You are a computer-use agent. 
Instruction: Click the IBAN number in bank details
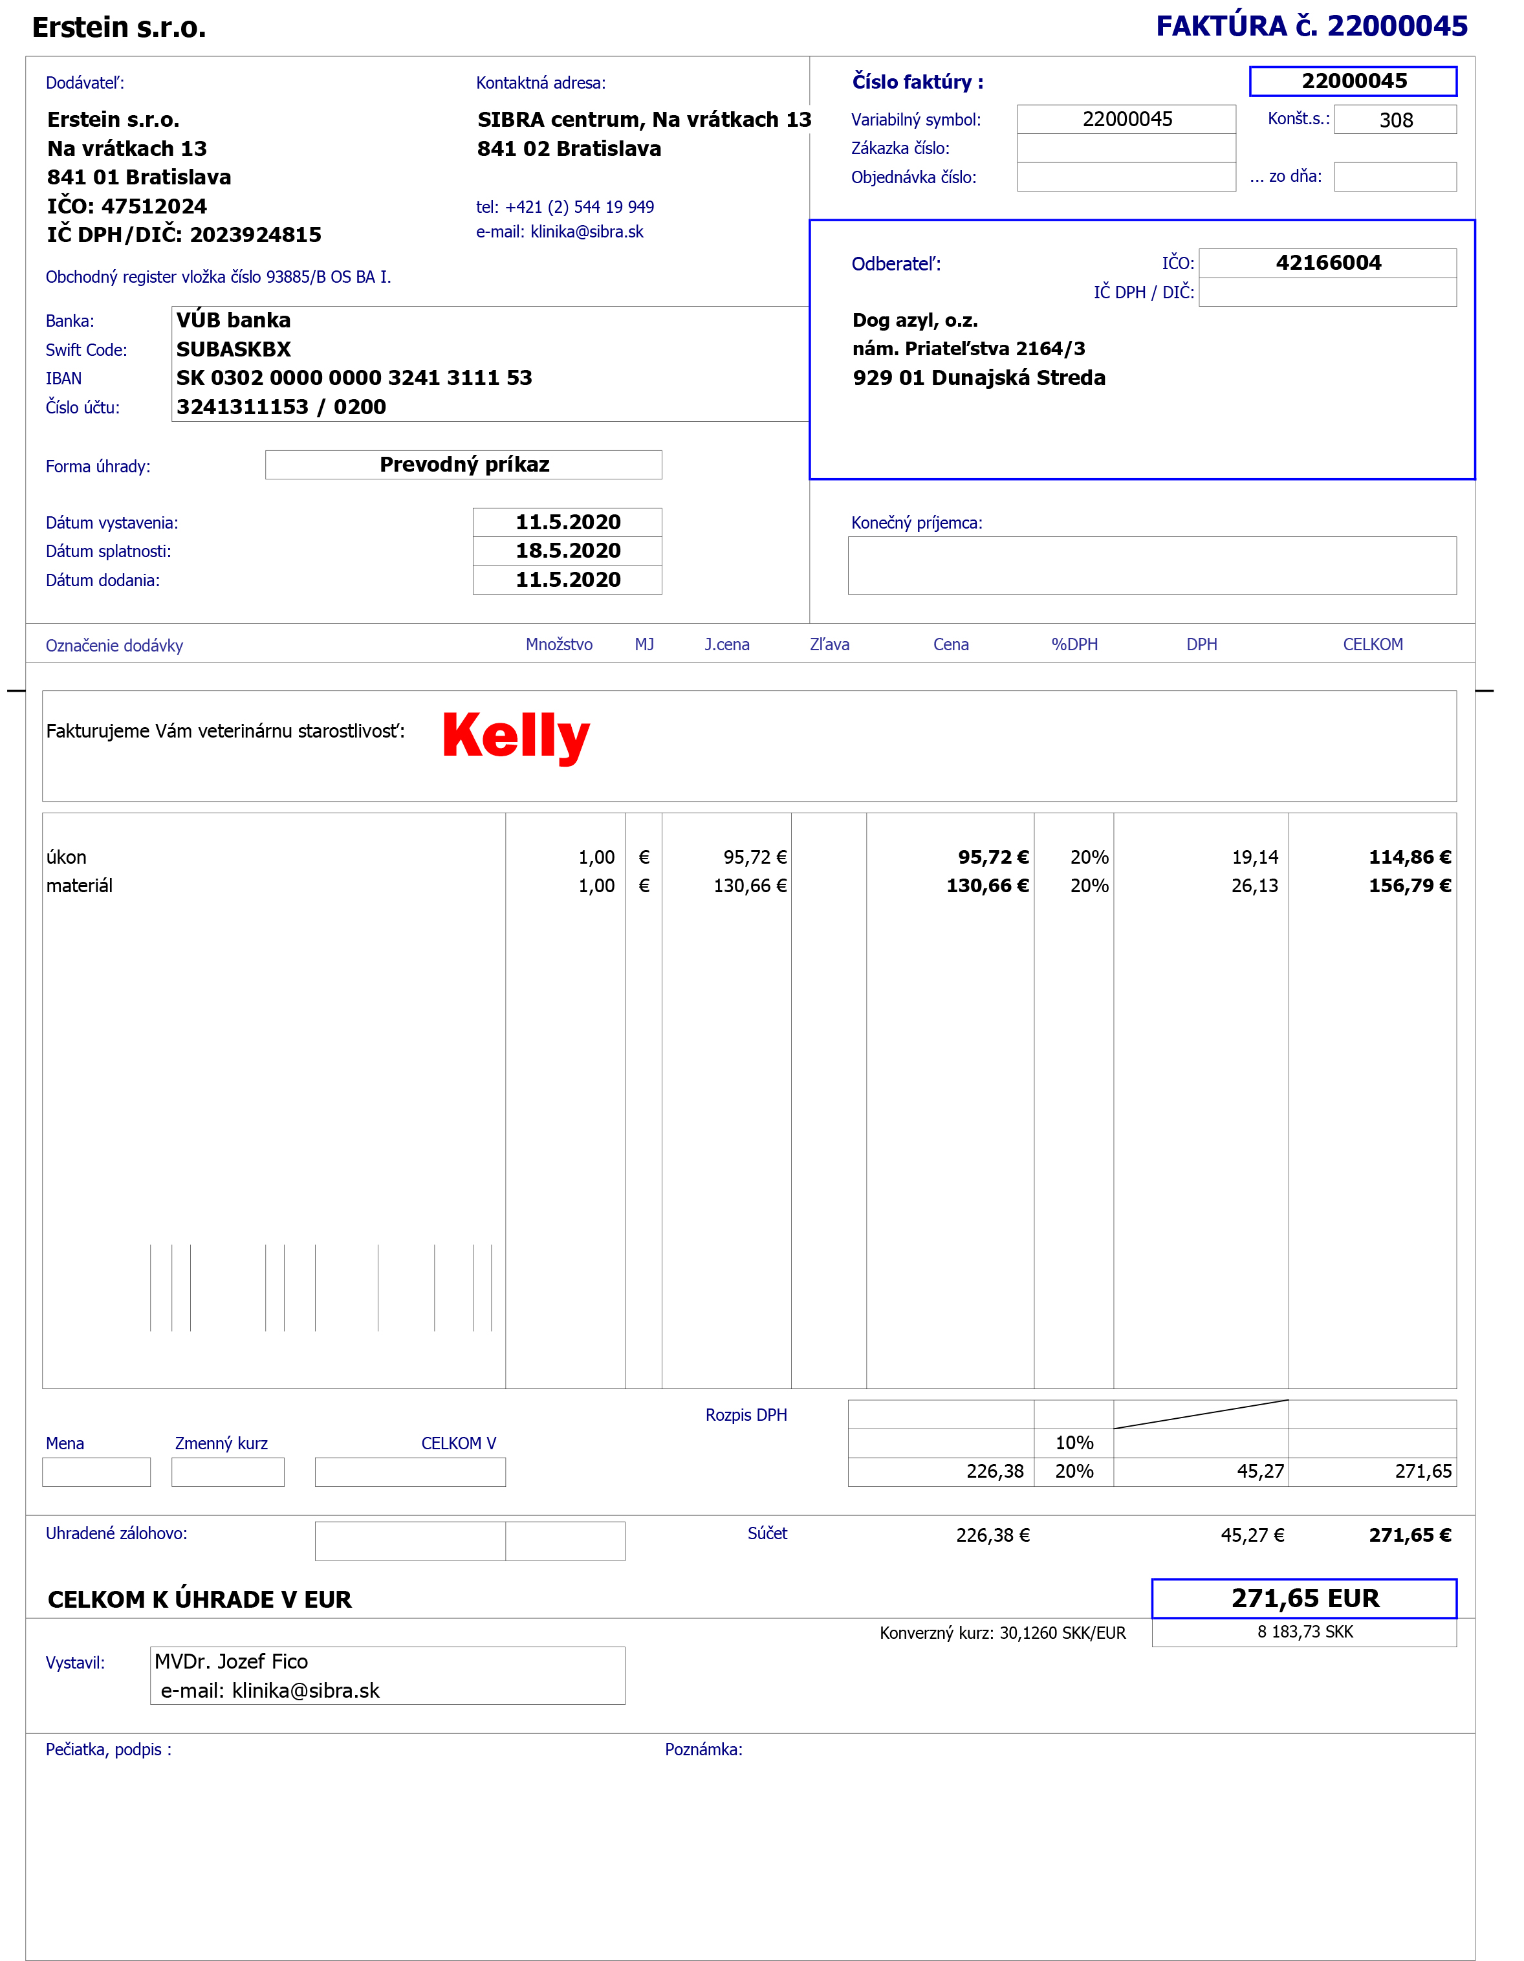click(x=354, y=378)
